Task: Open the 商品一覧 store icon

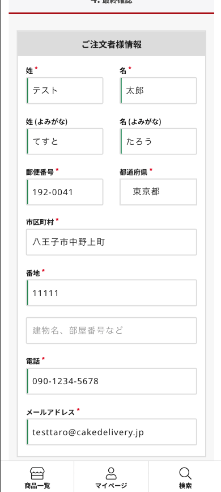Action: tap(37, 473)
